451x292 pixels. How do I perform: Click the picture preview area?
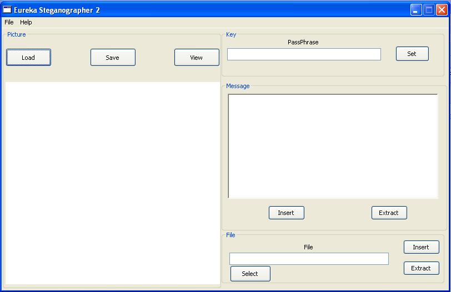113,183
